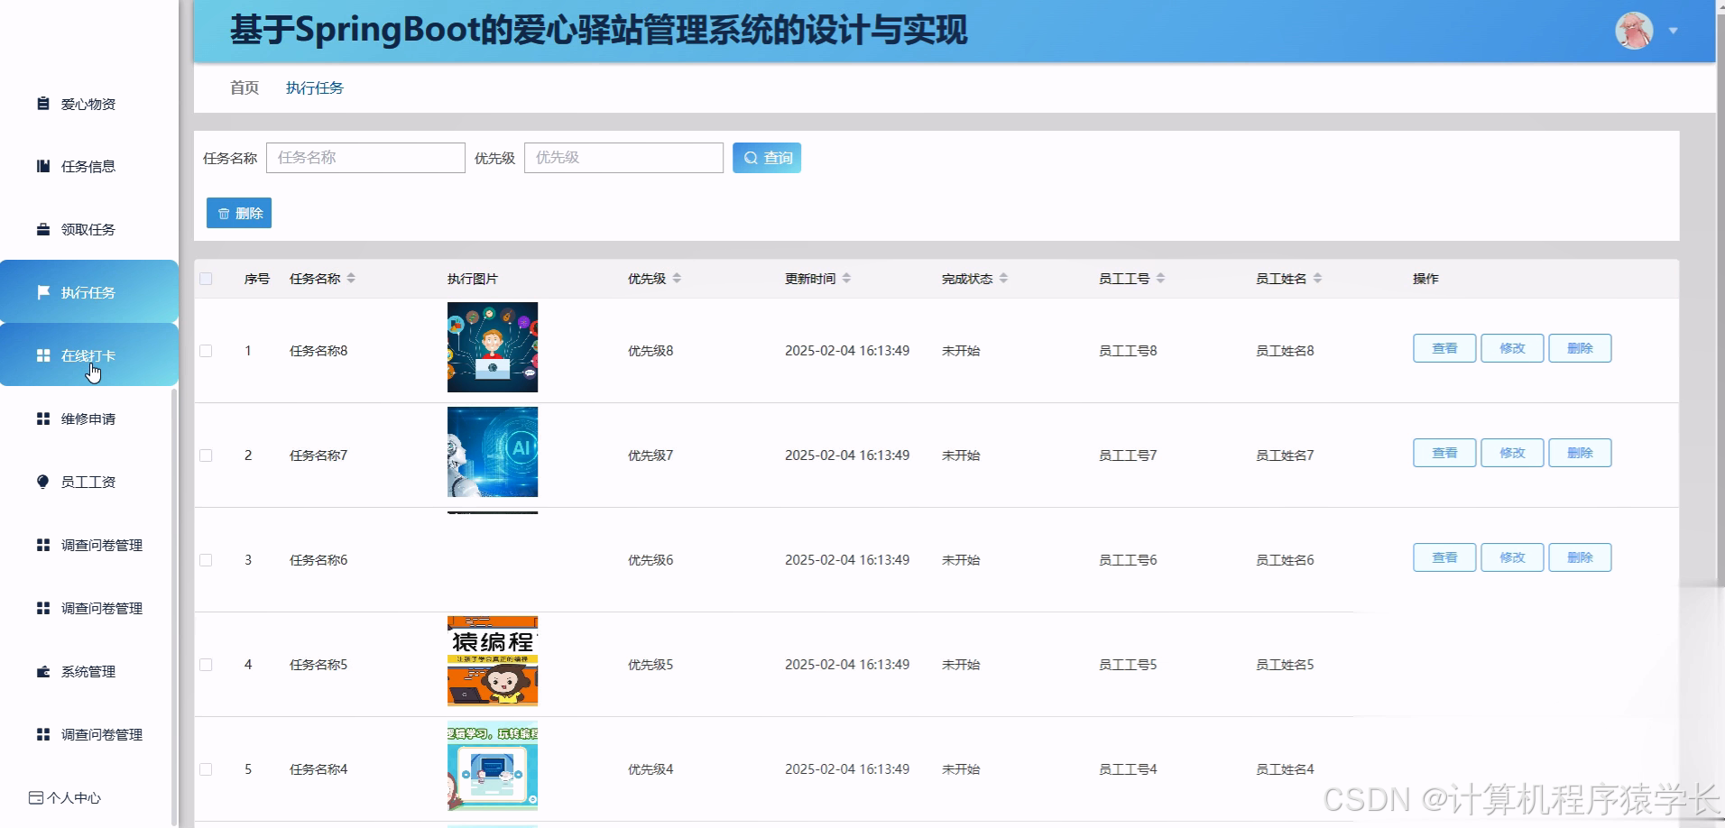Open 任务信息 via its sidebar icon

(x=42, y=166)
